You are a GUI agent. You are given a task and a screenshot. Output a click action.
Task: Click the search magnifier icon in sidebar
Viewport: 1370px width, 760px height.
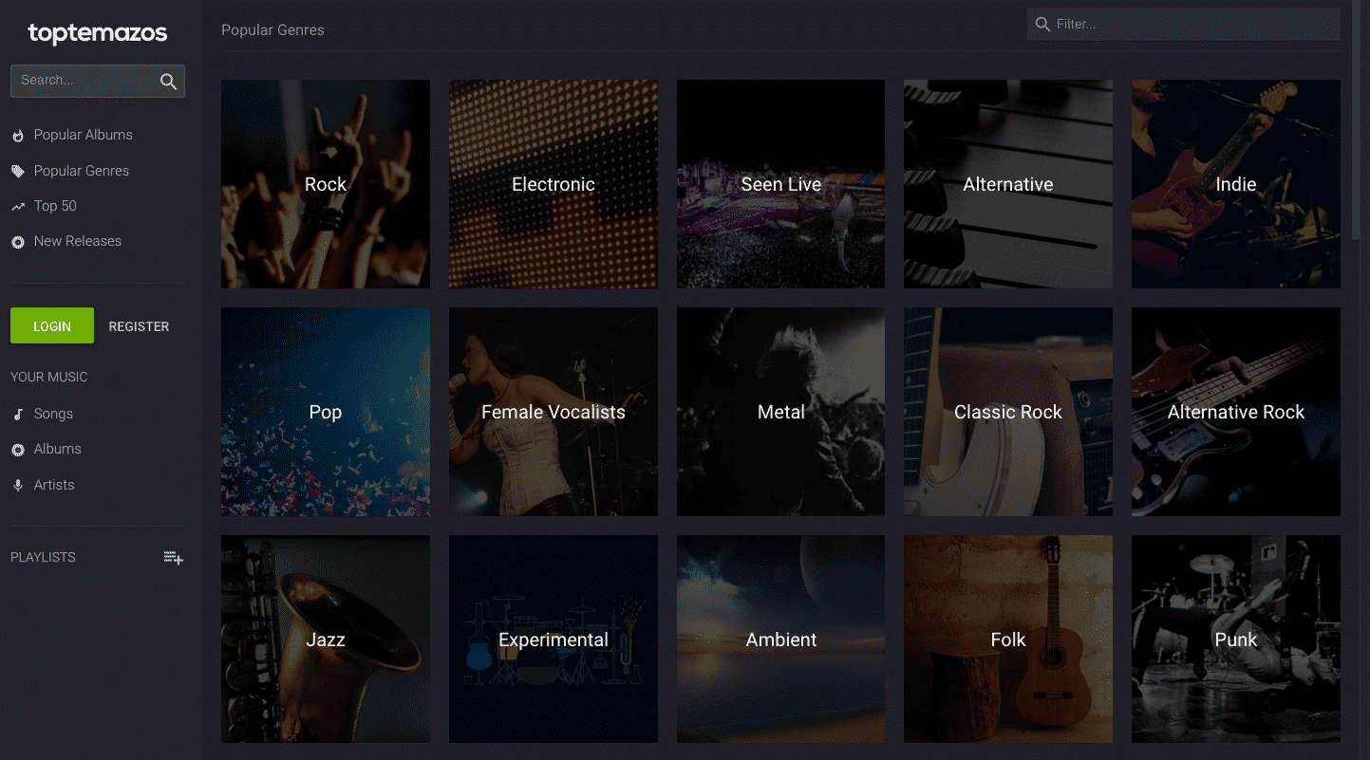[x=168, y=82]
